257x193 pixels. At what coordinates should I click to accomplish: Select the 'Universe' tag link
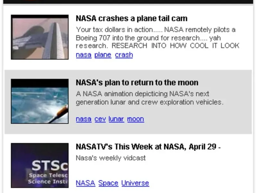(135, 183)
